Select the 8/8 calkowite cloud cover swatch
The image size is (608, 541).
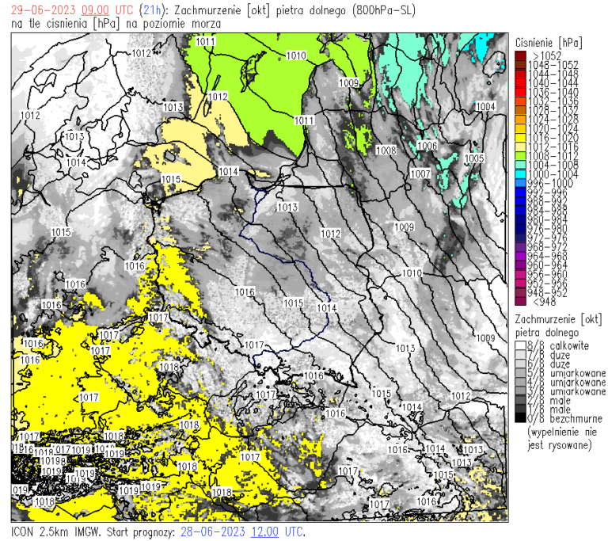coord(519,346)
